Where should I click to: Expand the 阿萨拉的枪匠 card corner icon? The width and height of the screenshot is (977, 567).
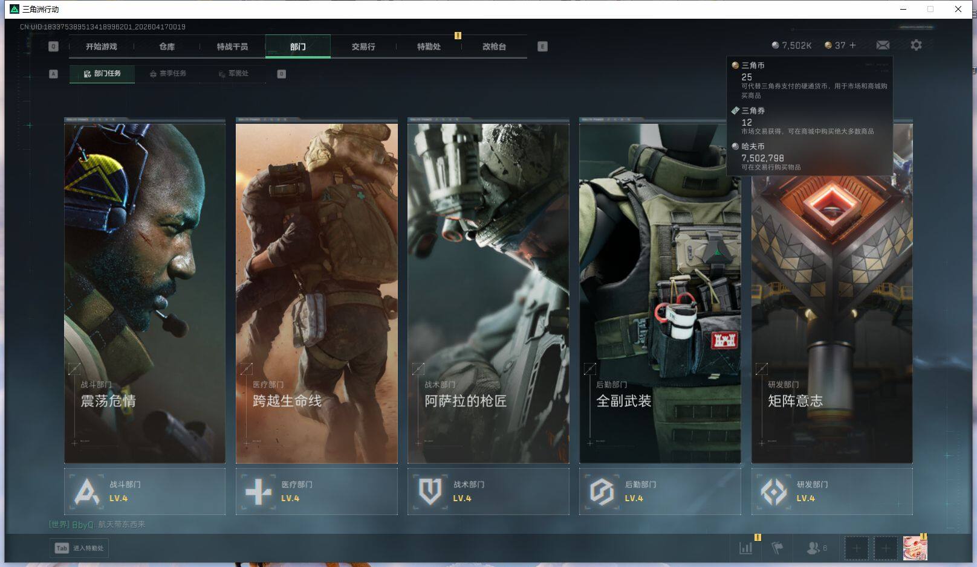[x=418, y=368]
